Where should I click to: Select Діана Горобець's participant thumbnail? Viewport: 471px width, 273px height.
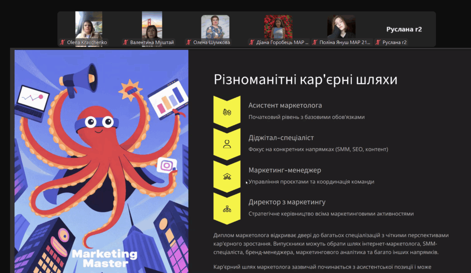pyautogui.click(x=278, y=26)
